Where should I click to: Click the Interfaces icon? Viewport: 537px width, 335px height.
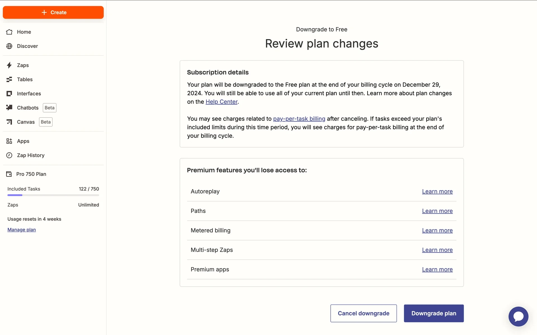click(x=9, y=94)
